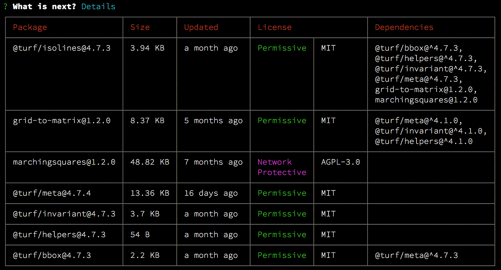The image size is (501, 270).
Task: Select the @turf/helpers@4.7.3 package name
Action: (59, 235)
